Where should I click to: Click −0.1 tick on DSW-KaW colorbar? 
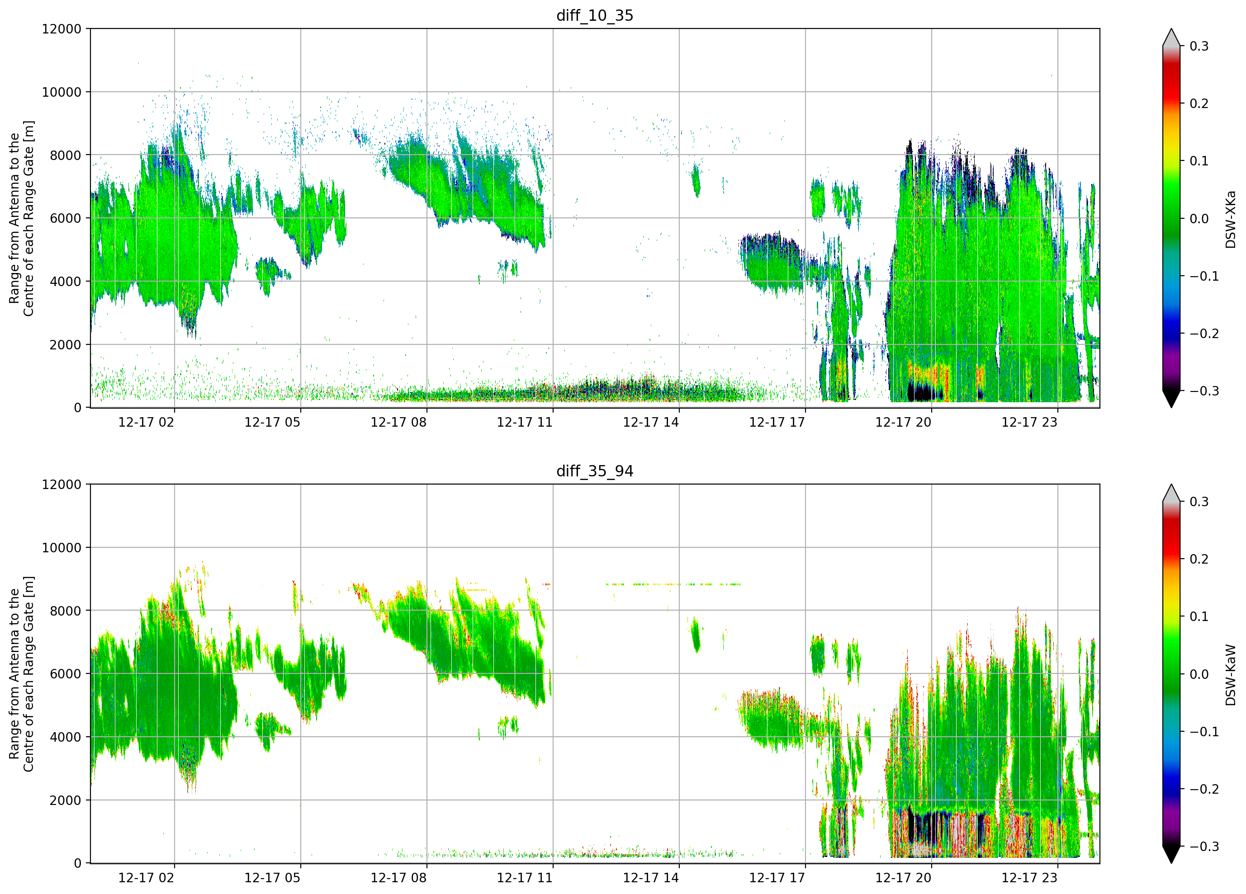pyautogui.click(x=1204, y=732)
